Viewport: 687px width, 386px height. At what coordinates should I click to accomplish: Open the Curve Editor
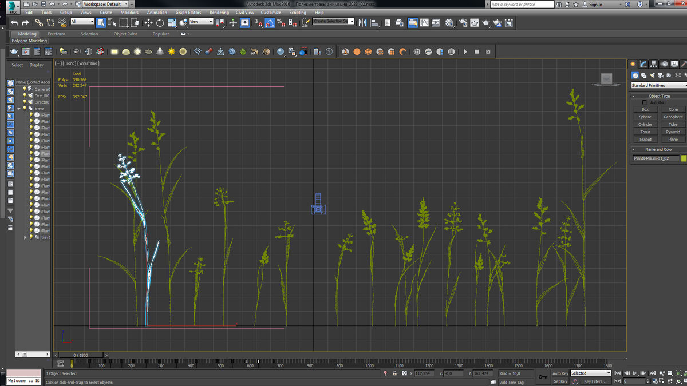424,23
